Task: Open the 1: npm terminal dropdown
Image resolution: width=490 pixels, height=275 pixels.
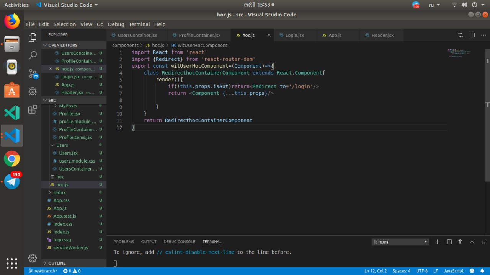Action: point(400,242)
